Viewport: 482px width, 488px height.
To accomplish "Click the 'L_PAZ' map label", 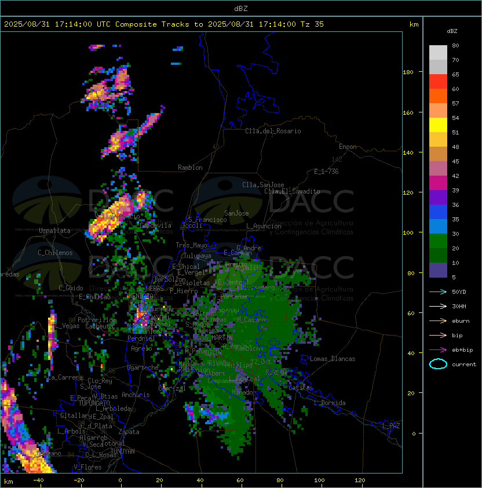I will [391, 426].
